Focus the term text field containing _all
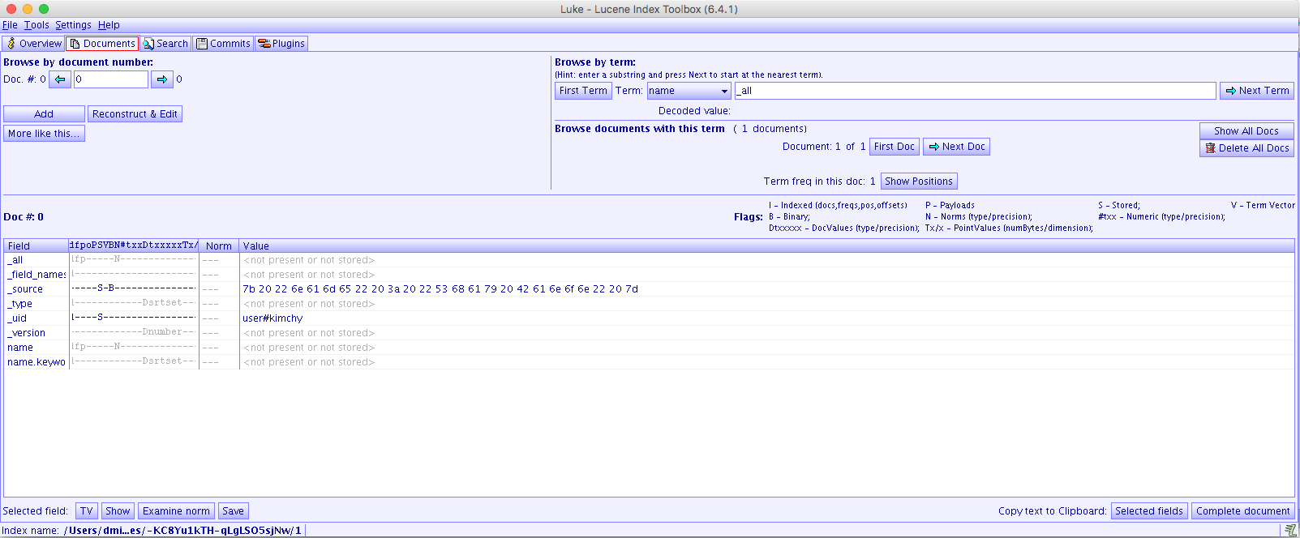 coord(975,91)
